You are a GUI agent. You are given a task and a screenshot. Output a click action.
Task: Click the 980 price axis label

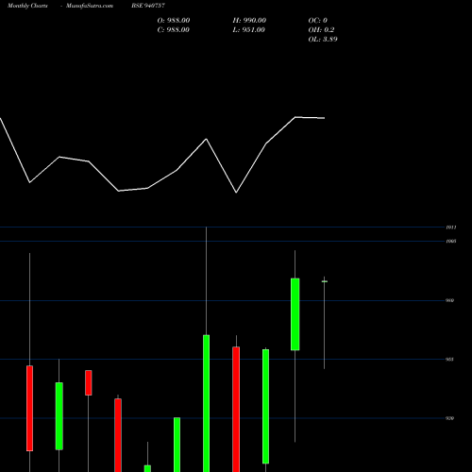(449, 300)
